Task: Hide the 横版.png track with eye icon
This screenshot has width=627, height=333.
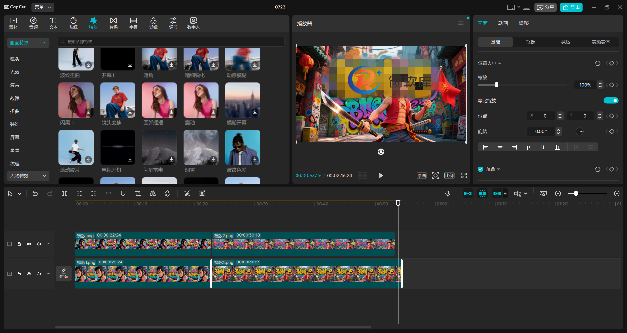Action: pyautogui.click(x=29, y=244)
